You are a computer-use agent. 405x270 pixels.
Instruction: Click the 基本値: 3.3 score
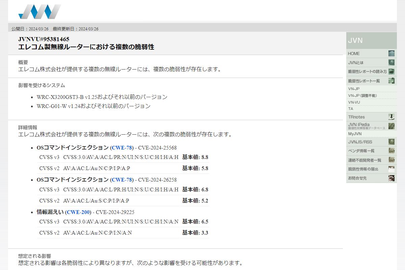tap(195, 233)
